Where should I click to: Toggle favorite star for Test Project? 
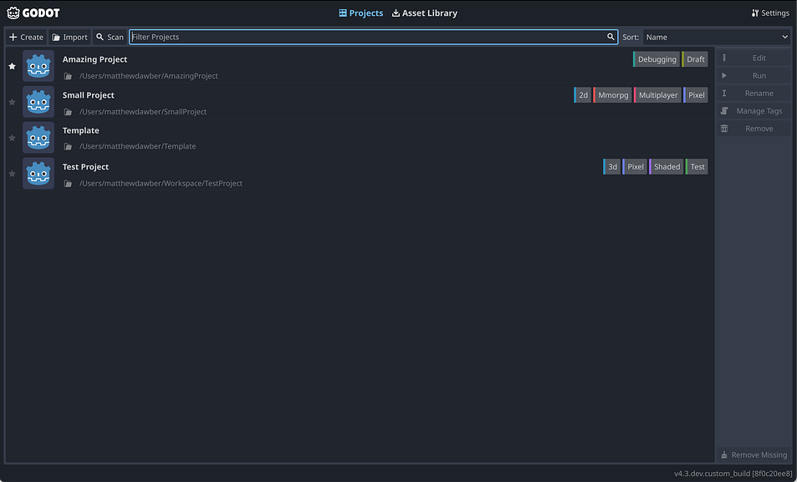pos(13,174)
